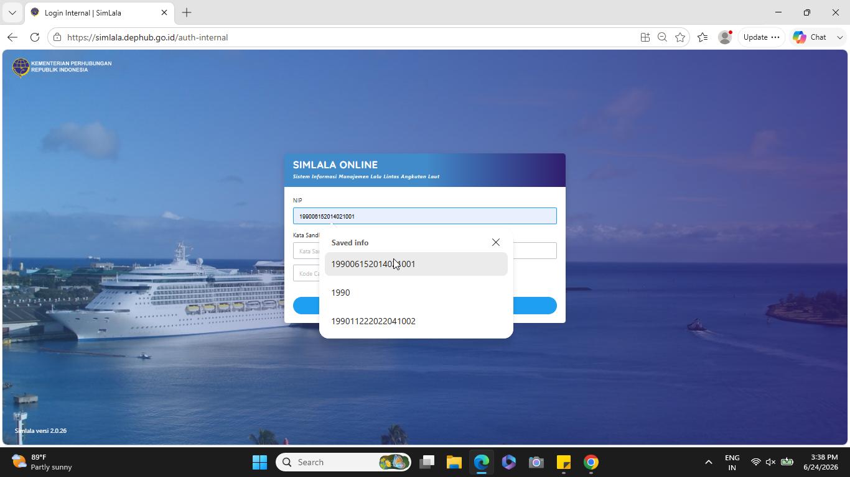Click the Update button
The image size is (850, 477).
pos(762,37)
